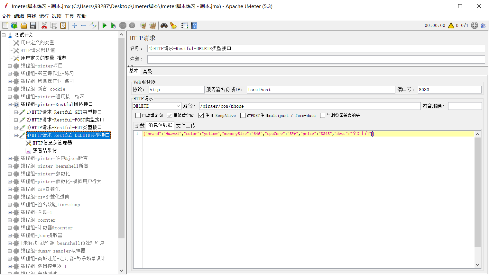Screen dimensions: 489x275
Task: Select 用户定义的变量-推荐 tree item
Action: tap(43, 58)
